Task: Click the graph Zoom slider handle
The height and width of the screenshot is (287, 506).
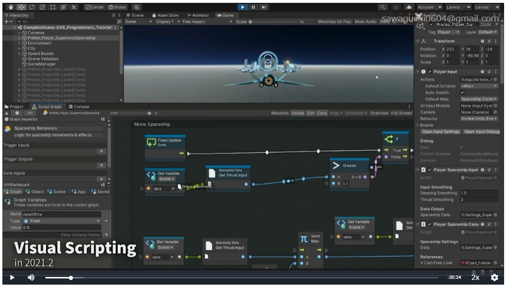Action: tap(149, 113)
